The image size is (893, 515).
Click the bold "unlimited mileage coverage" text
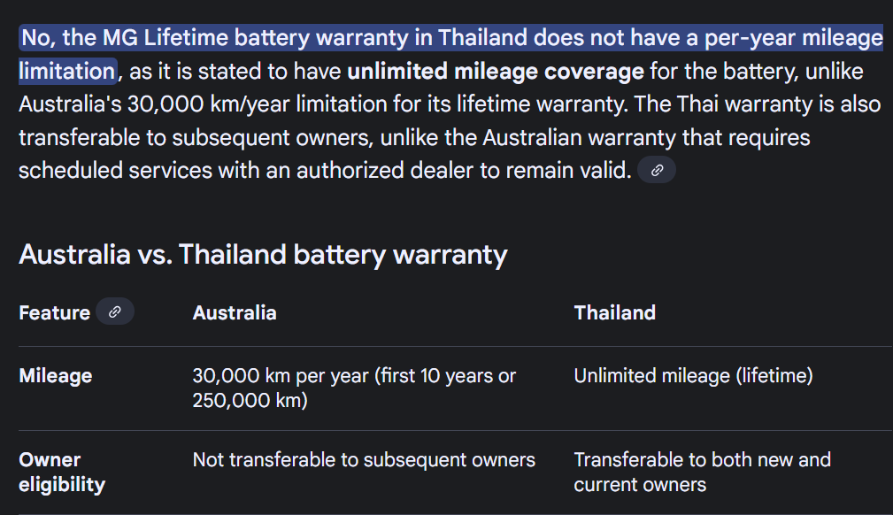tap(496, 72)
